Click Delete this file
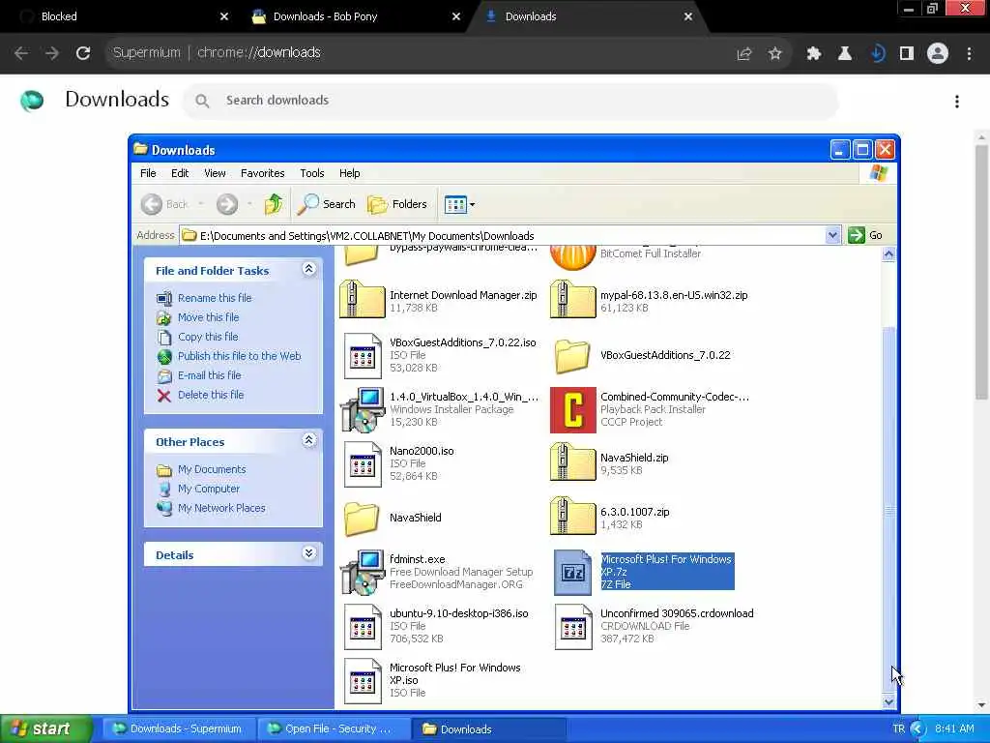Screen dimensions: 990x743 210,395
